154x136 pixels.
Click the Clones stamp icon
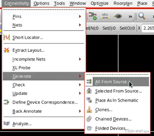(89, 110)
